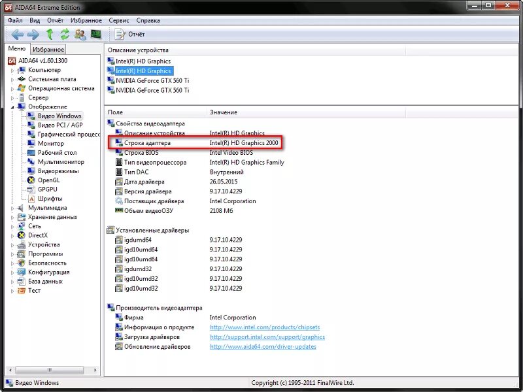Click the Безопасность shield icon

pos(21,263)
